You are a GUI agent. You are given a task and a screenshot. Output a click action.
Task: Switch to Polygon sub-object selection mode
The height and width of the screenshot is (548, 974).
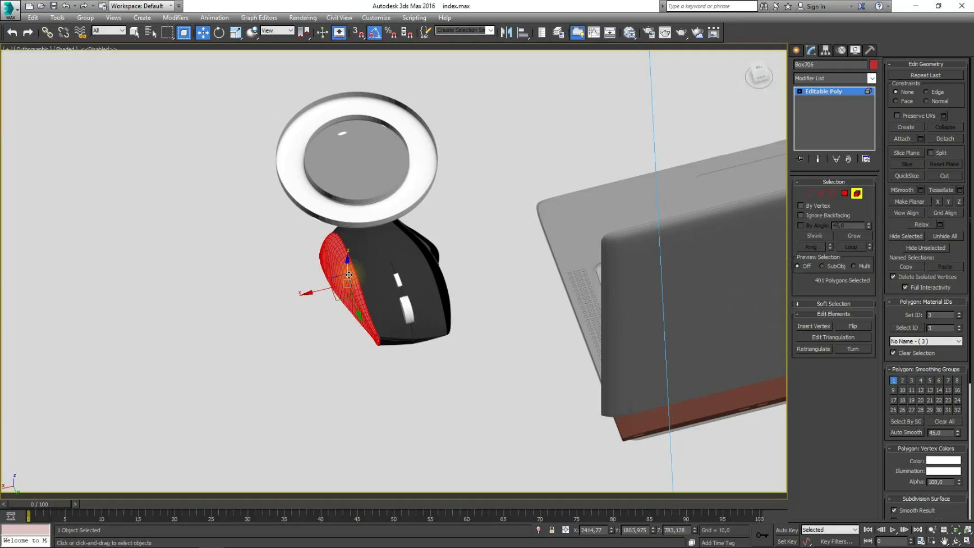tap(844, 193)
